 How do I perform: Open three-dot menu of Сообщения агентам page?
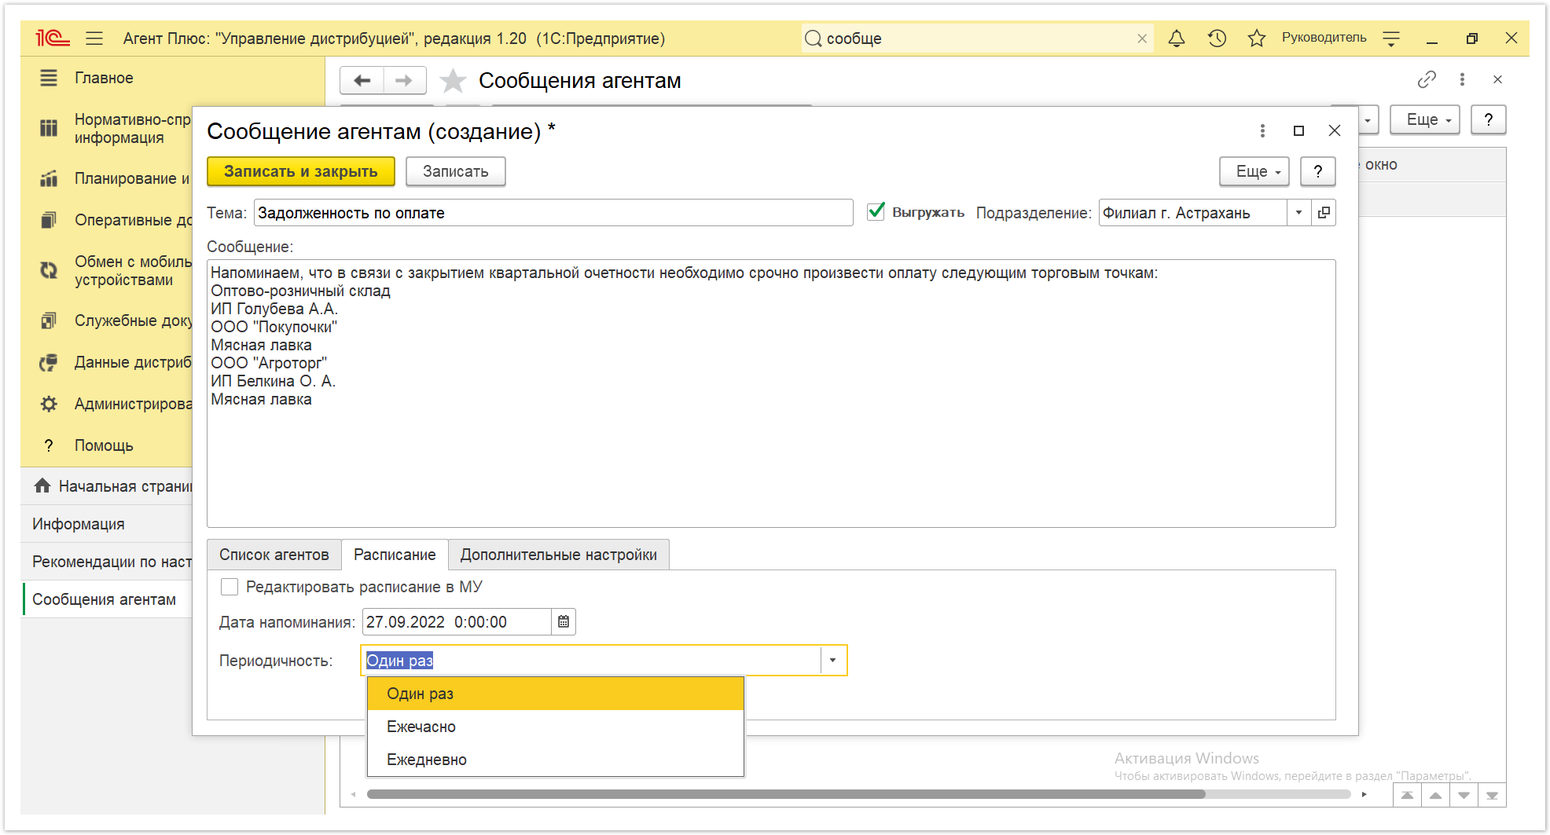1462,79
